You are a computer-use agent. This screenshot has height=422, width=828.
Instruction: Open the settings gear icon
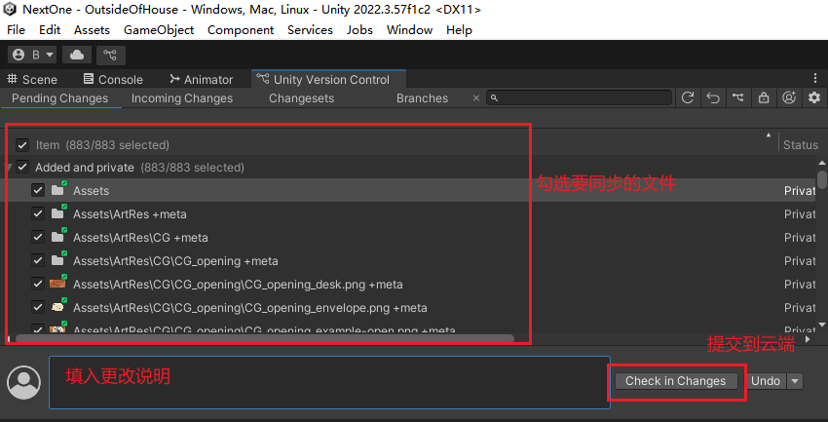814,97
